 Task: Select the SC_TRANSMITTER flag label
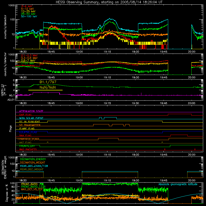tap(30, 125)
